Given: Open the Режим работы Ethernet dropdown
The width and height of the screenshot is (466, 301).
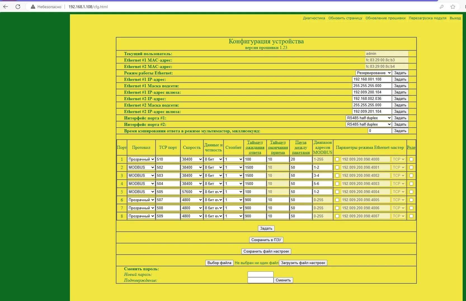Looking at the screenshot, I should 373,73.
